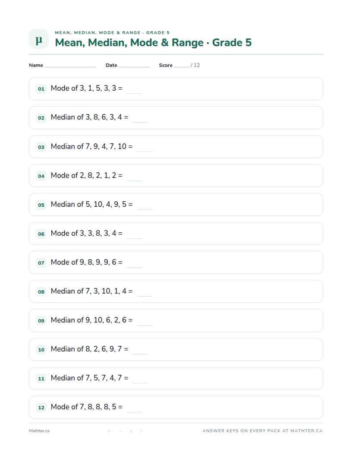Click 'Answer keys on every pack' footer note
352x456 pixels.
(263, 431)
